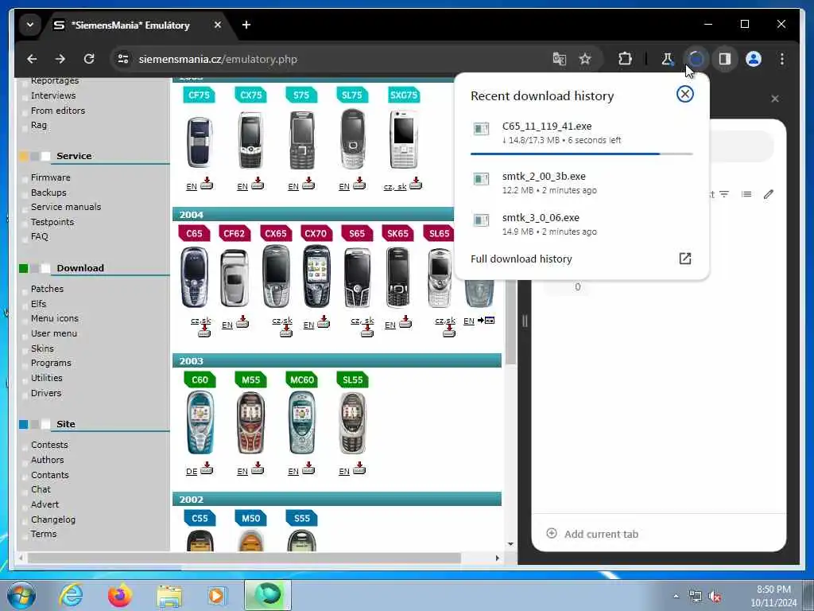Download the CF62 EN emulator
Image resolution: width=814 pixels, height=611 pixels.
(x=242, y=323)
